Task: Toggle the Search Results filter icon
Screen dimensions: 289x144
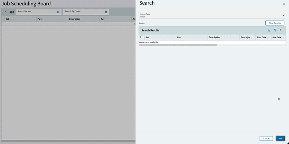Action: pyautogui.click(x=275, y=30)
